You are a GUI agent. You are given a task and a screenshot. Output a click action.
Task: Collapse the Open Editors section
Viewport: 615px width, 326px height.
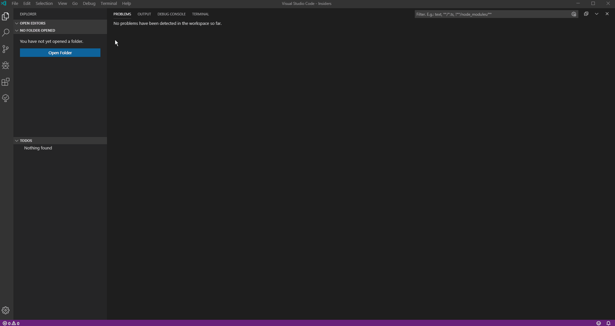60,23
